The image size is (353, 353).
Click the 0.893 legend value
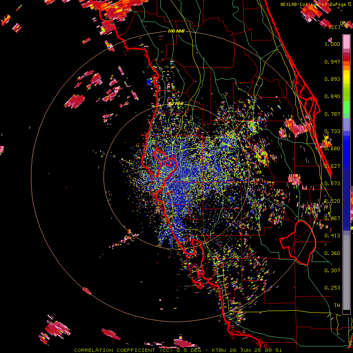pyautogui.click(x=332, y=79)
